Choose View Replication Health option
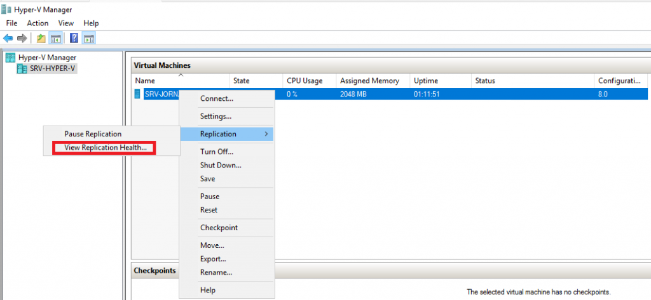Image resolution: width=651 pixels, height=300 pixels. pyautogui.click(x=105, y=147)
